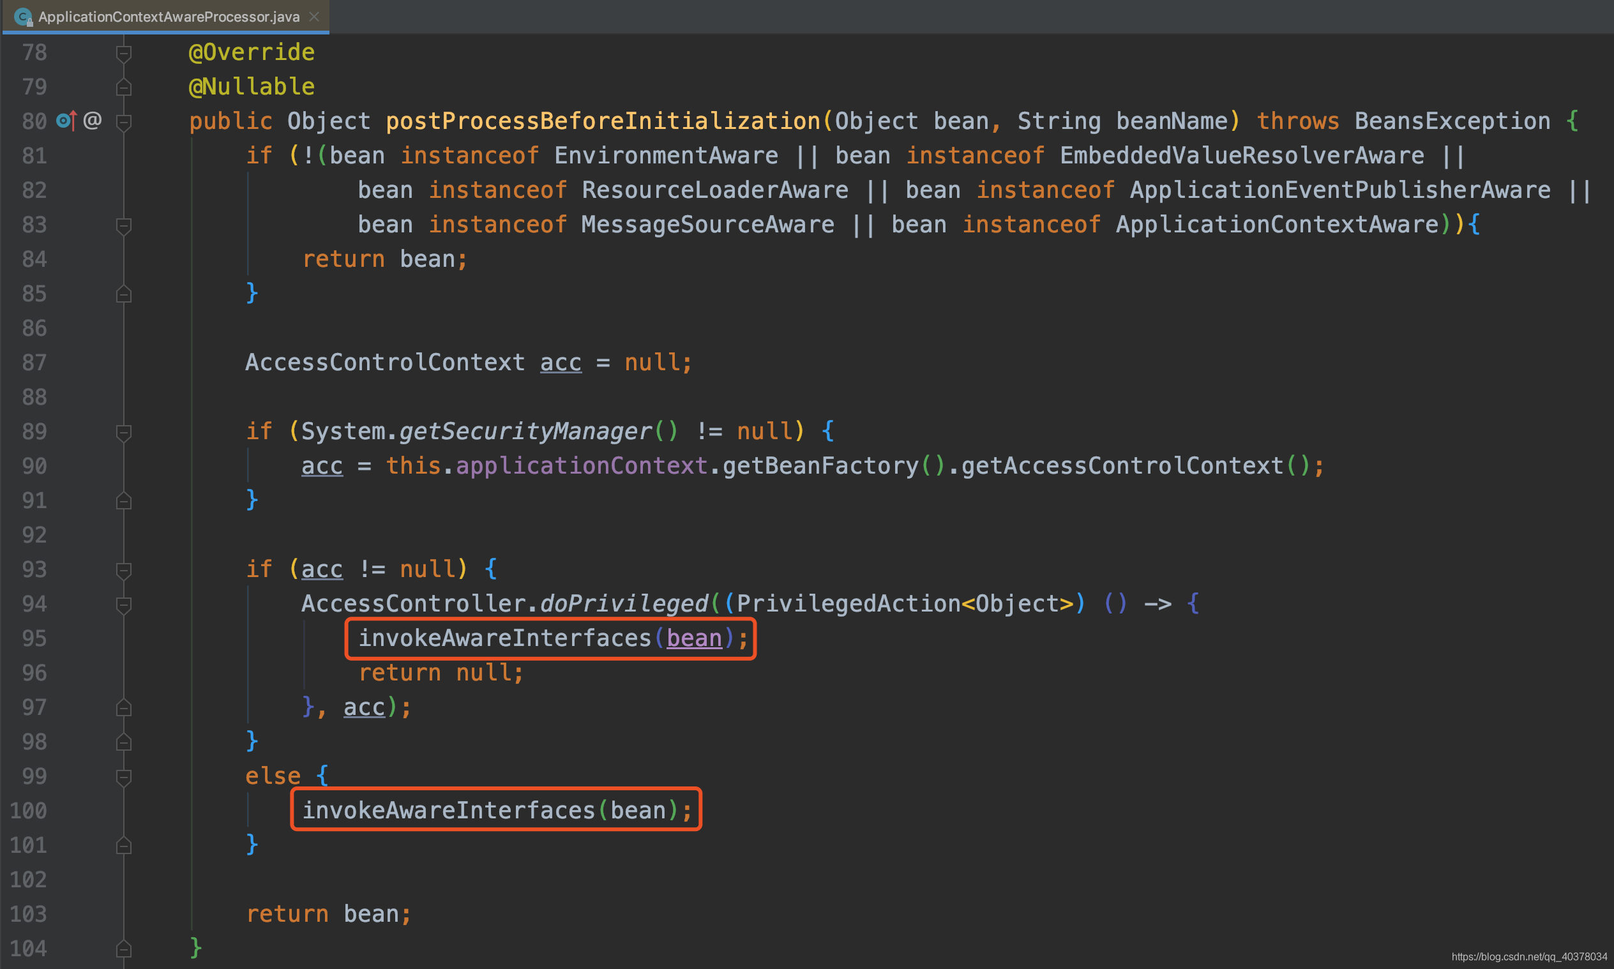The image size is (1614, 969).
Task: Click EmbeddedValueResolverAware on line 81
Action: pos(1242,155)
